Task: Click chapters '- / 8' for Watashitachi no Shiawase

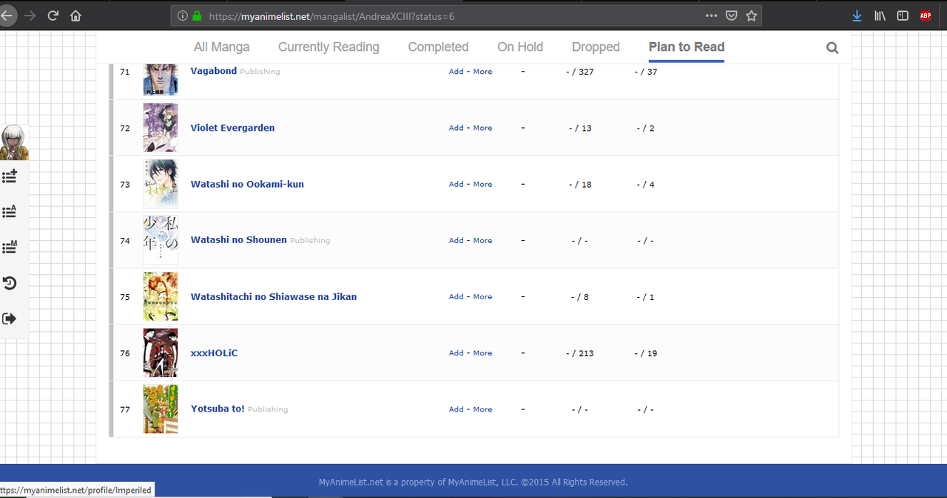Action: click(580, 297)
